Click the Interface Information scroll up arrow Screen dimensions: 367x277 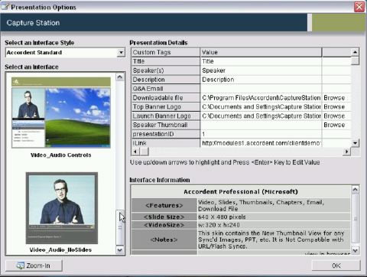click(x=355, y=190)
